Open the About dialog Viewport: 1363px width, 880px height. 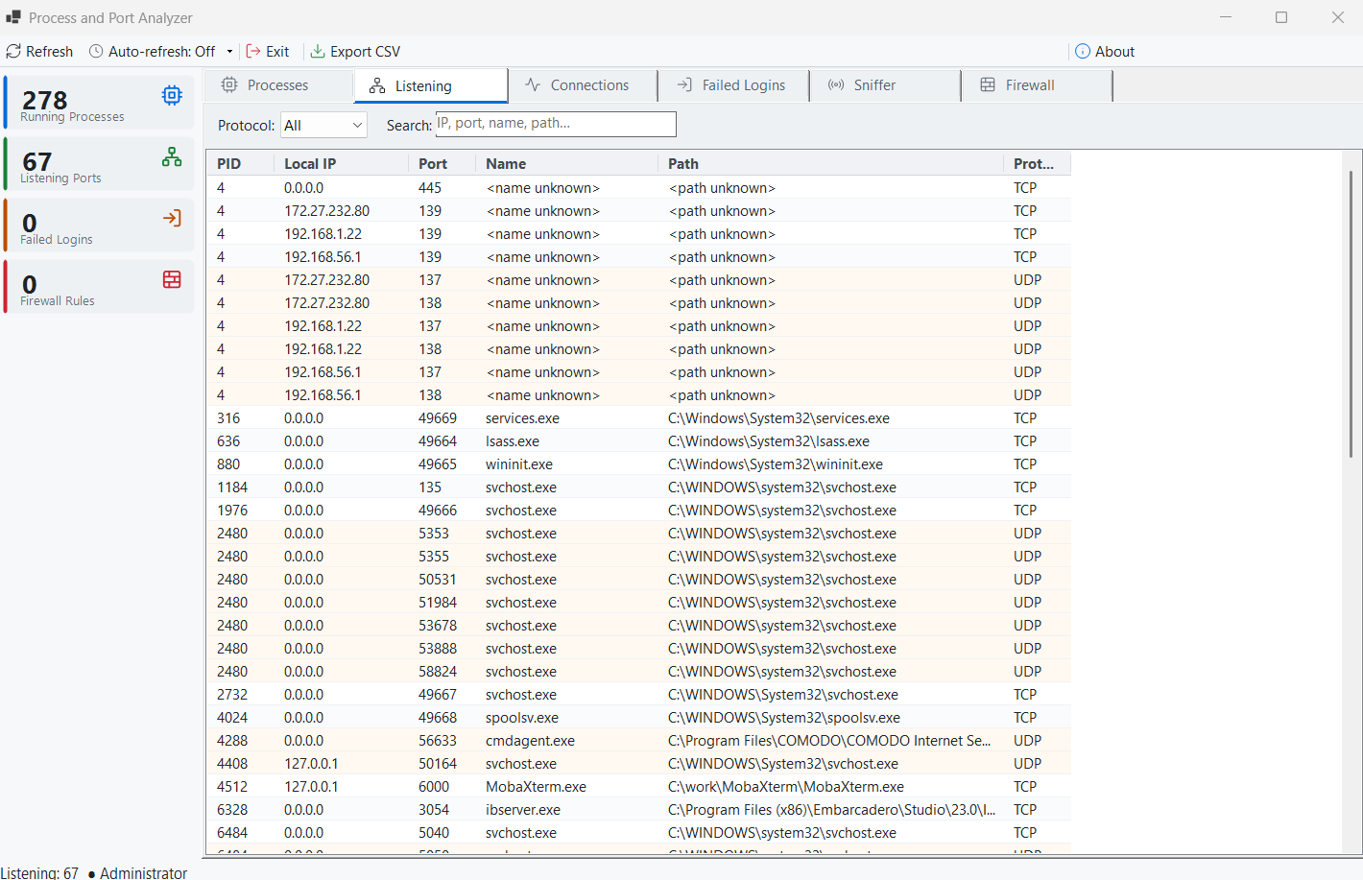1105,52
